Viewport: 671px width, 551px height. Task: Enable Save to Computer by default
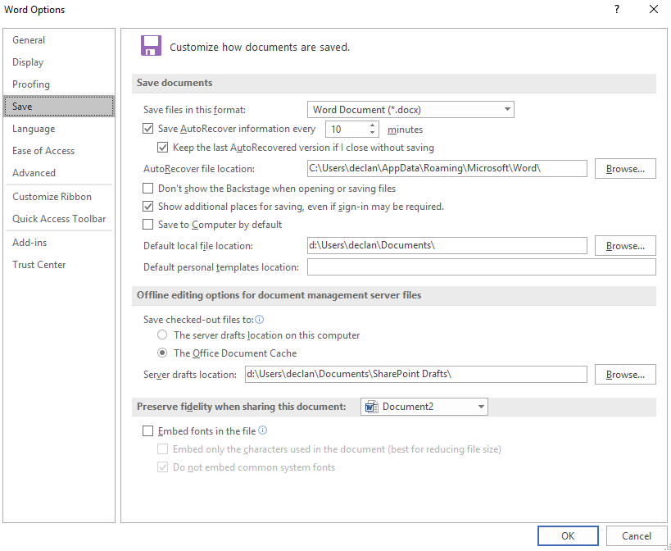(x=148, y=225)
